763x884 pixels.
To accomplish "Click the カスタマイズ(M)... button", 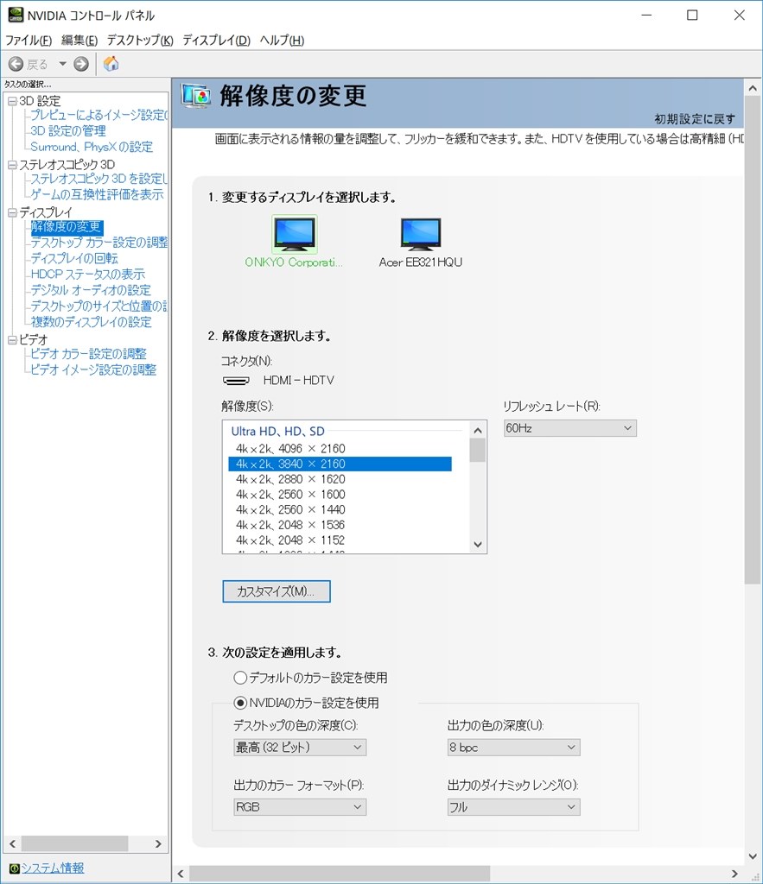I will pyautogui.click(x=277, y=591).
